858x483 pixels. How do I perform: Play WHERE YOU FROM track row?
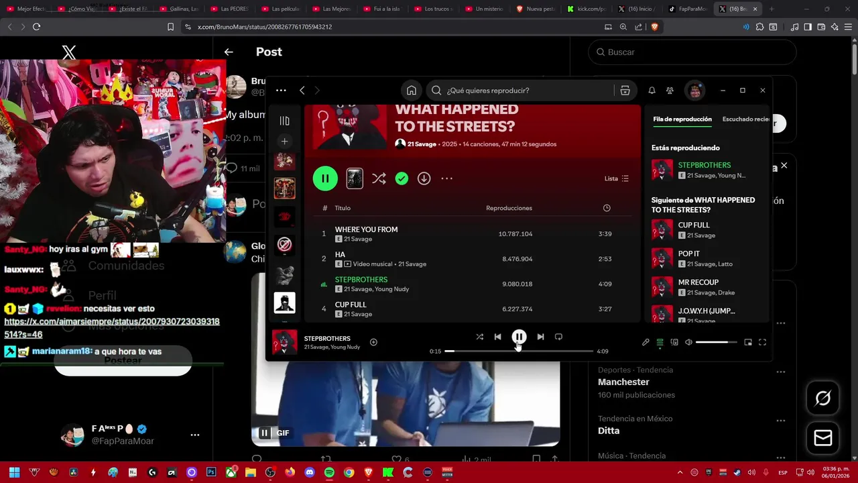[x=471, y=234]
